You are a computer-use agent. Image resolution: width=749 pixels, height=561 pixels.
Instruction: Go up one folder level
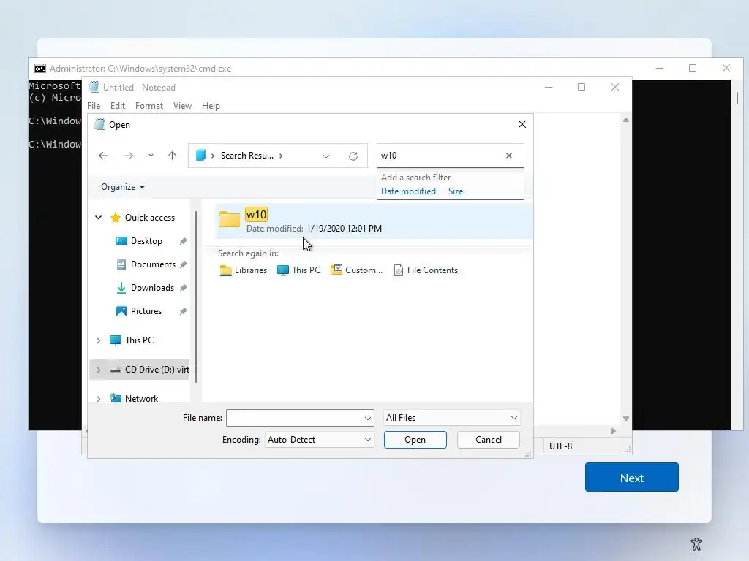(172, 156)
